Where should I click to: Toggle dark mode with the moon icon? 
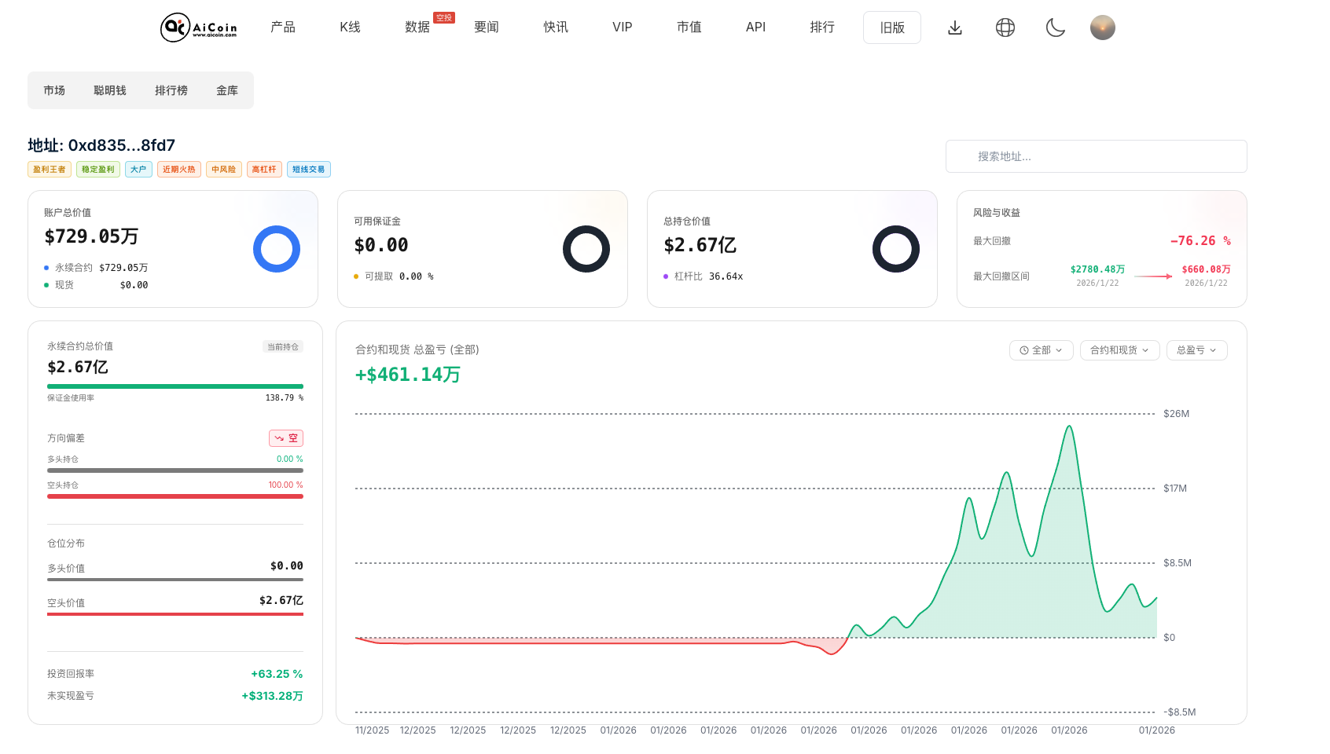point(1056,27)
